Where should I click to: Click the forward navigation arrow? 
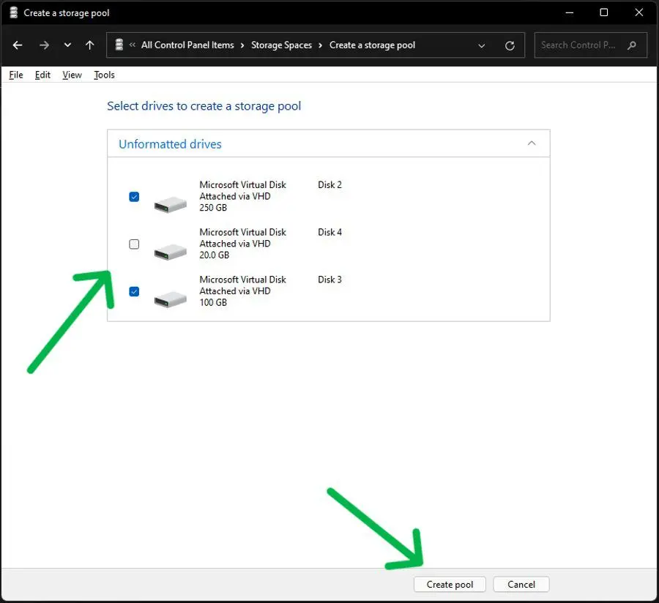point(44,45)
